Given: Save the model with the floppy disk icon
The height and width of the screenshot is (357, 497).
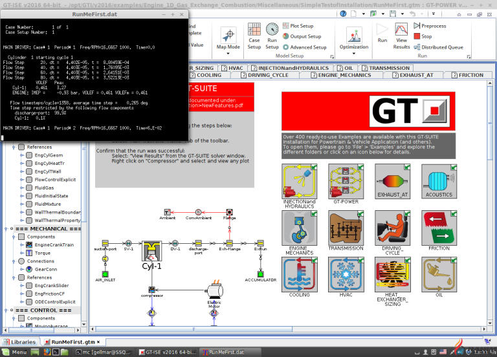Looking at the screenshot, I should (x=393, y=14).
